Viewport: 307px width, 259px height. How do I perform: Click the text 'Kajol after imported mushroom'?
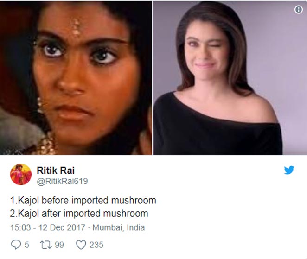83,214
